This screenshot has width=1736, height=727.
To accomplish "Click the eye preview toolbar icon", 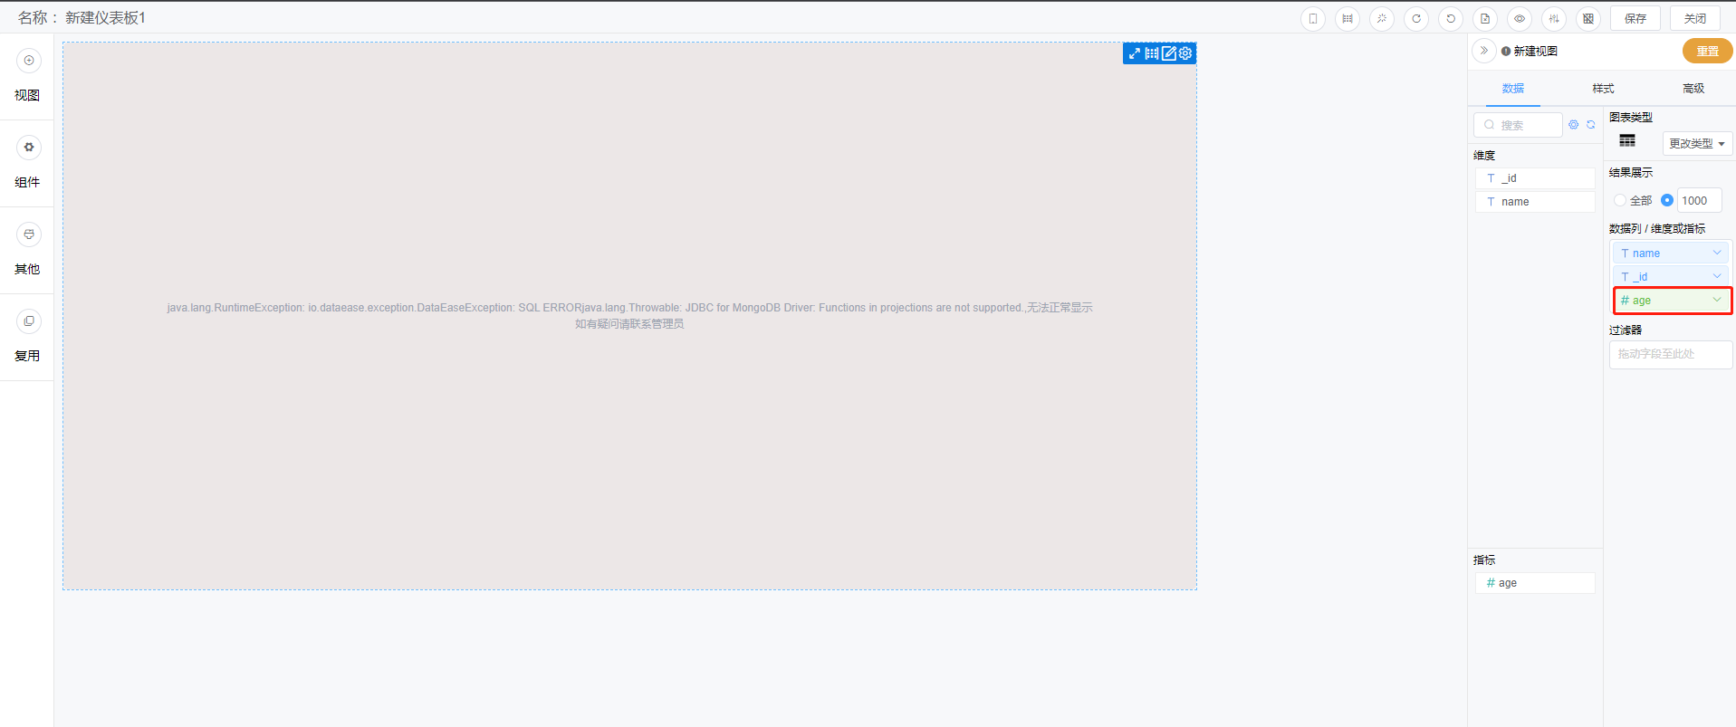I will tap(1520, 19).
